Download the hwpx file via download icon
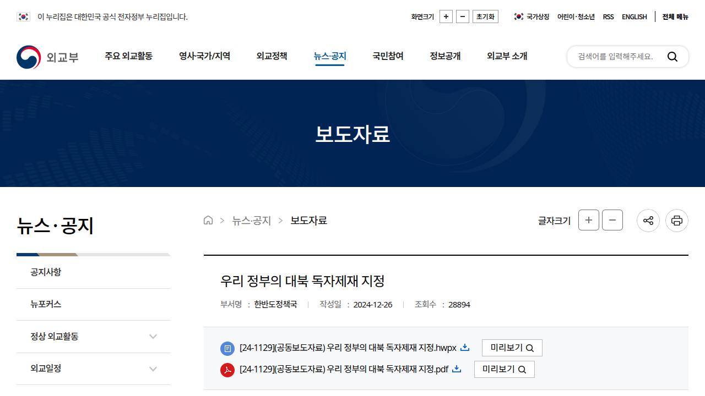 pyautogui.click(x=465, y=347)
